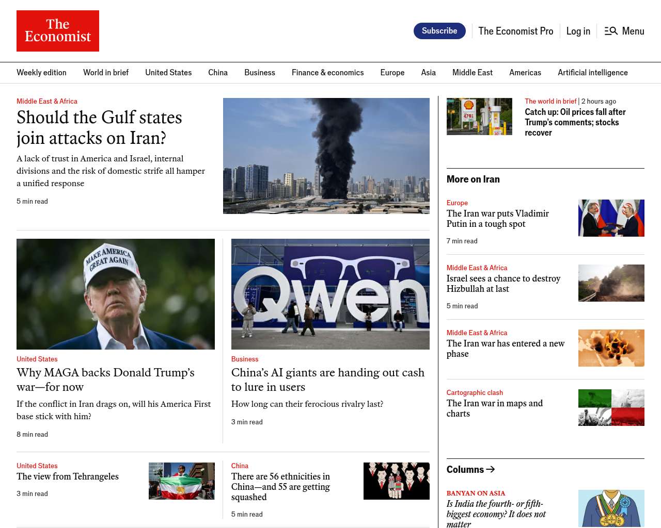Switch to Artificial intelligence section

click(592, 73)
